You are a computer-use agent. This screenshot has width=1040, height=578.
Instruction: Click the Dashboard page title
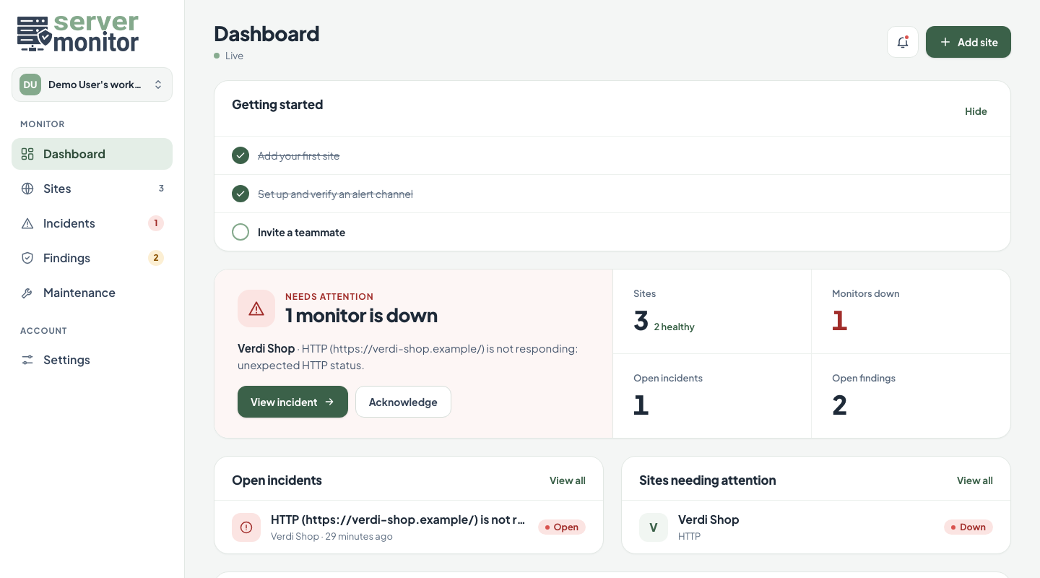(266, 34)
